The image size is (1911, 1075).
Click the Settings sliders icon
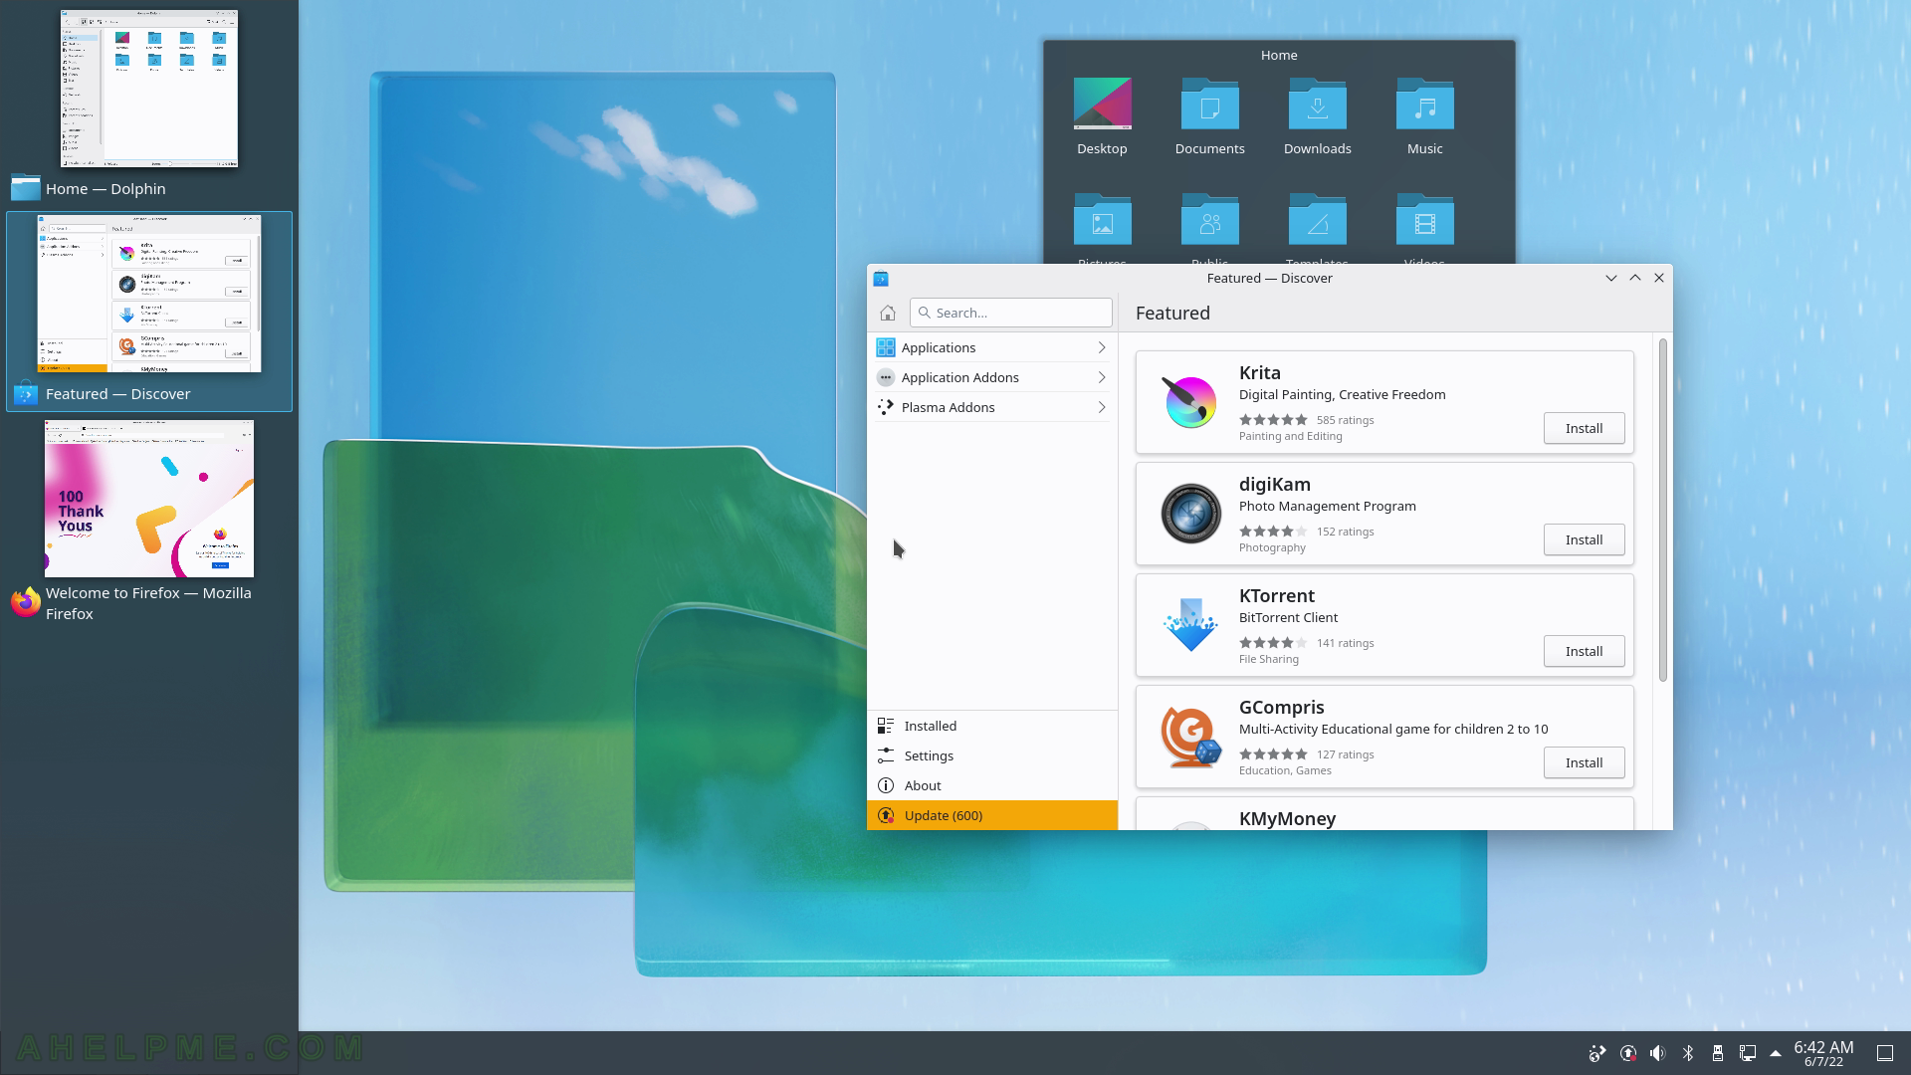[885, 755]
